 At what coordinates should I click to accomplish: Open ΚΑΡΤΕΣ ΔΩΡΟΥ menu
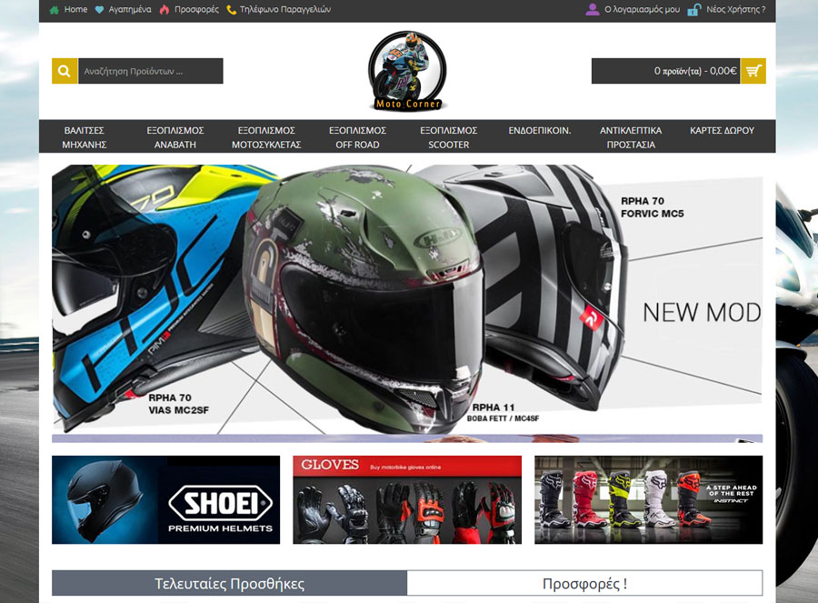722,131
